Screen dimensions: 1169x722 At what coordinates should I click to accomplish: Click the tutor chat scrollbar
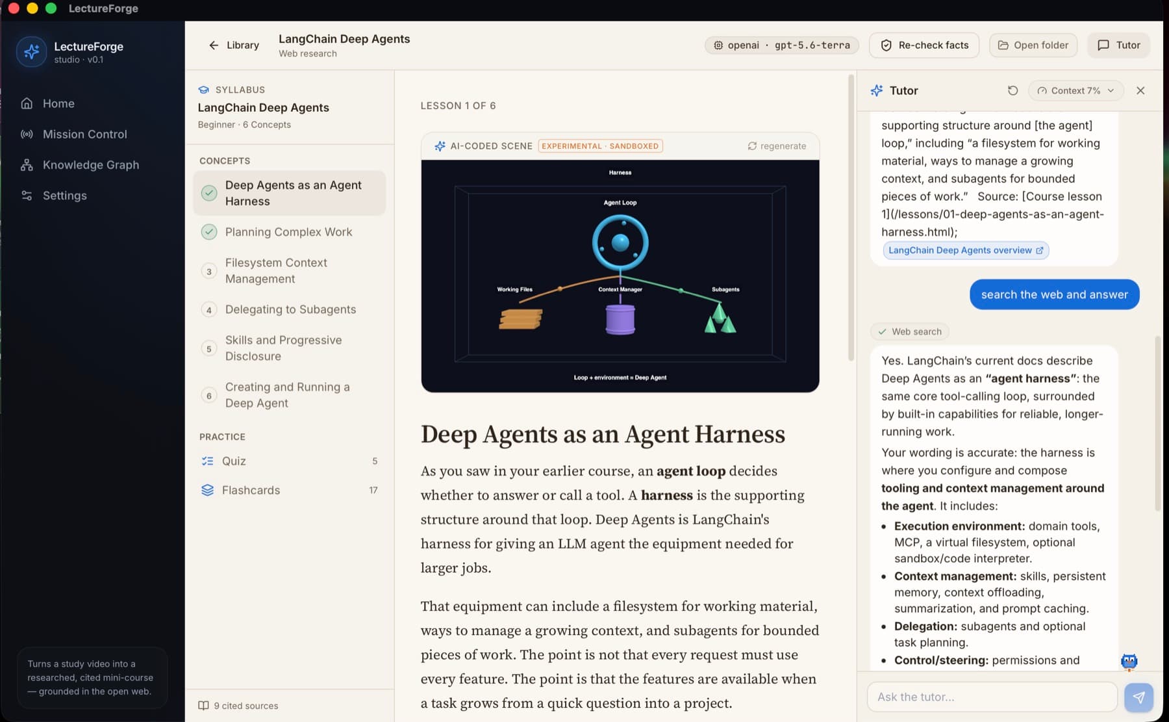[x=1157, y=422]
